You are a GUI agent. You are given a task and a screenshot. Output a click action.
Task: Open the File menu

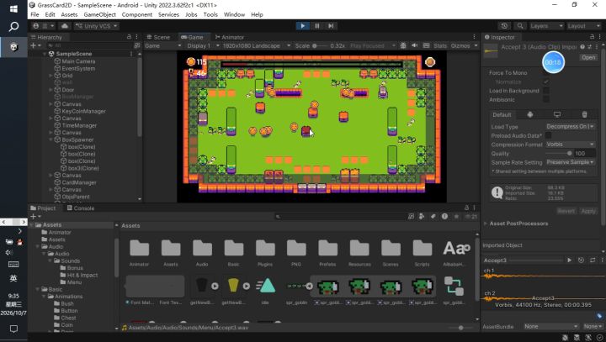point(35,14)
